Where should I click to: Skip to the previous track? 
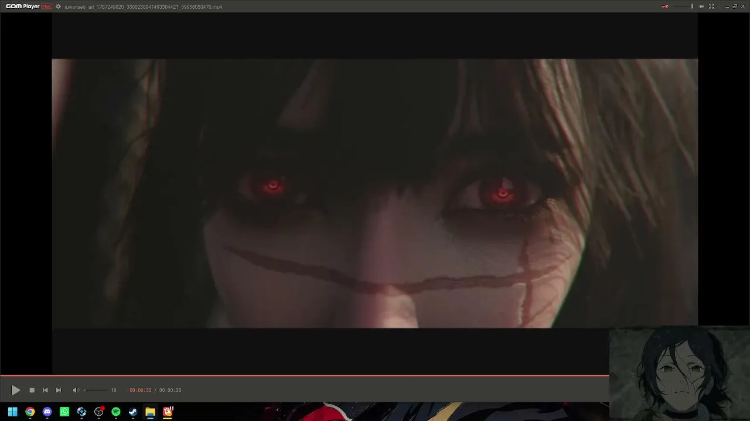pyautogui.click(x=45, y=390)
